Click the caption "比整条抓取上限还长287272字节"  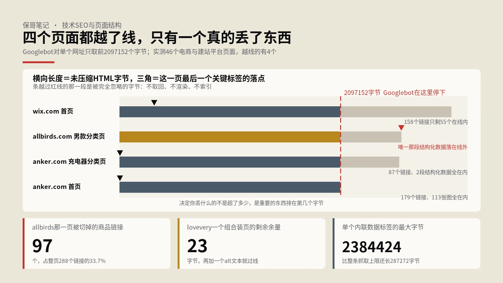(x=381, y=261)
